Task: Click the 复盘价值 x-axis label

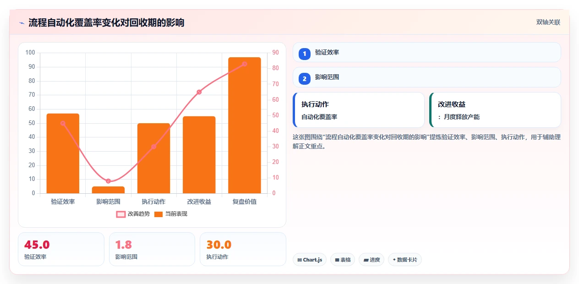Action: pos(244,202)
